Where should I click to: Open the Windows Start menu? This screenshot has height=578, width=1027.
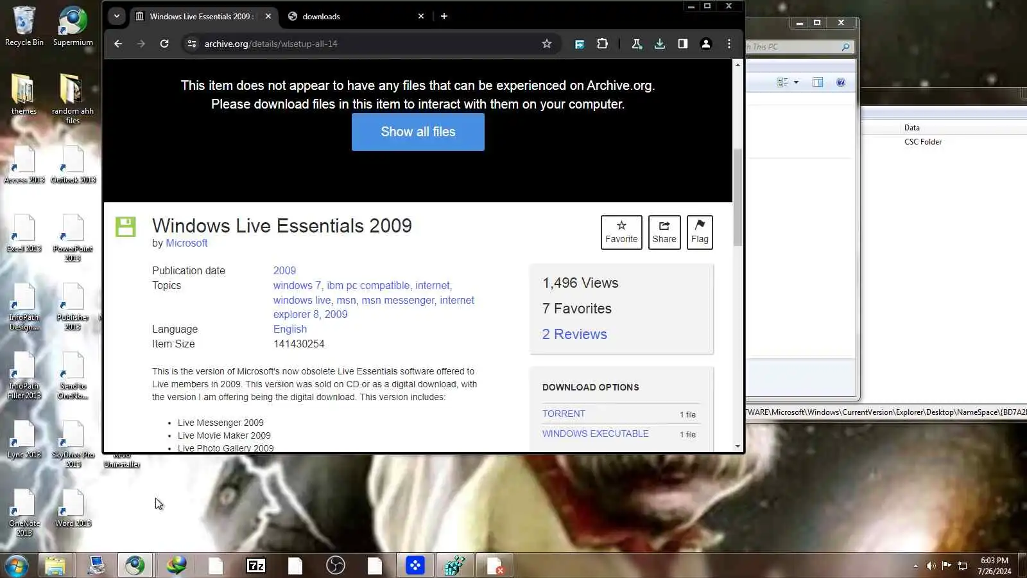(x=15, y=566)
